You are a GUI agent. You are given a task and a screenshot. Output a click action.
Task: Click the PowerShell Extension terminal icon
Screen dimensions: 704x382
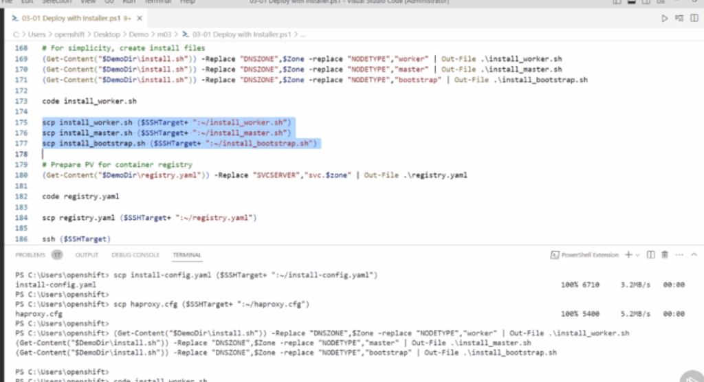click(555, 255)
